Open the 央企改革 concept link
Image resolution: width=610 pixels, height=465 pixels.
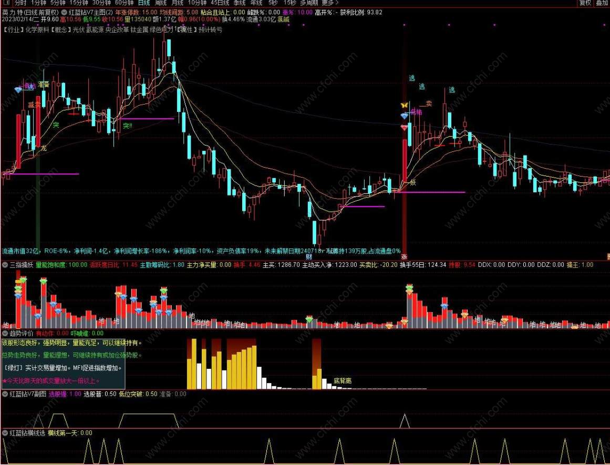tap(117, 29)
